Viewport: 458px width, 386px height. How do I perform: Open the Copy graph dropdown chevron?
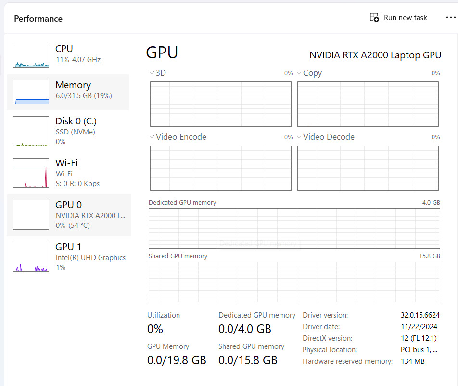pos(299,73)
